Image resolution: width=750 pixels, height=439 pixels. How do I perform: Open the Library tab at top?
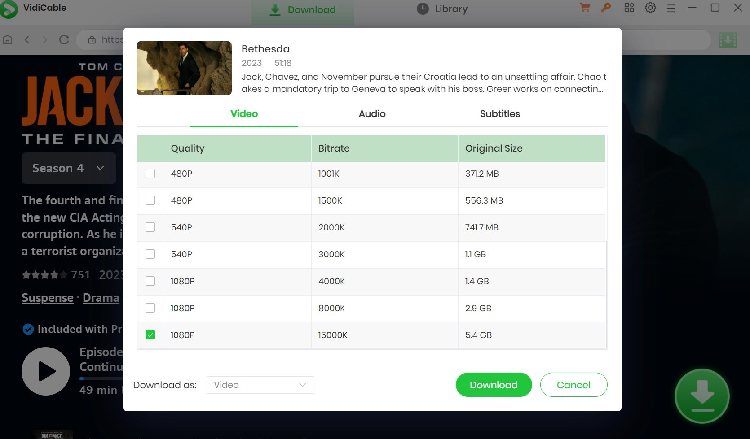pyautogui.click(x=442, y=9)
